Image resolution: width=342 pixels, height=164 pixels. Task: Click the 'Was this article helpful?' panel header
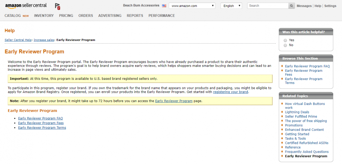coord(306,32)
